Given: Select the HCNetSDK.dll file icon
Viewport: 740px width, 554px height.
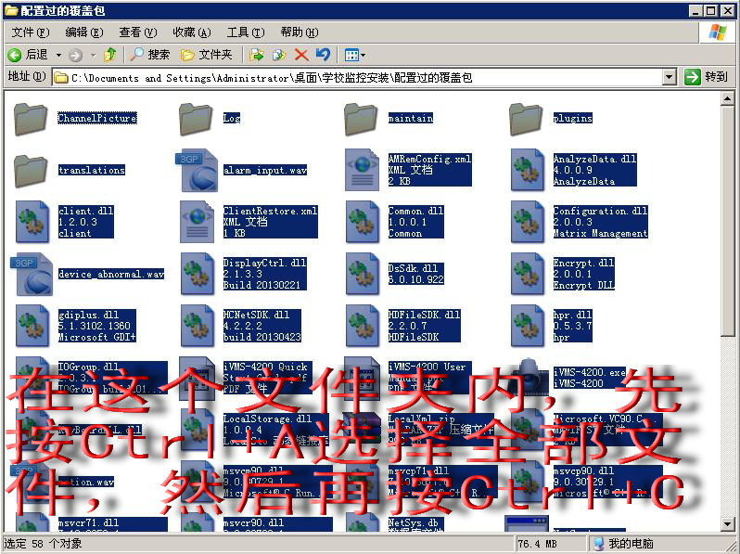Looking at the screenshot, I should tap(197, 326).
